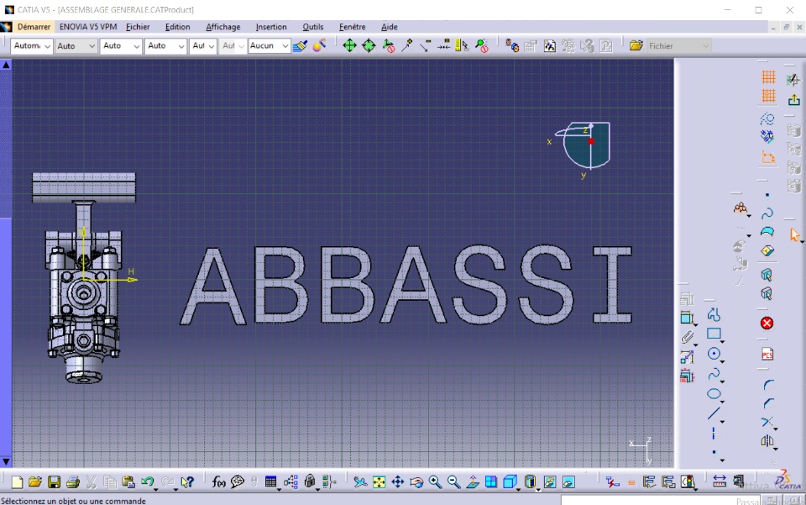Open the Fichier menu
The image size is (806, 505).
point(138,27)
